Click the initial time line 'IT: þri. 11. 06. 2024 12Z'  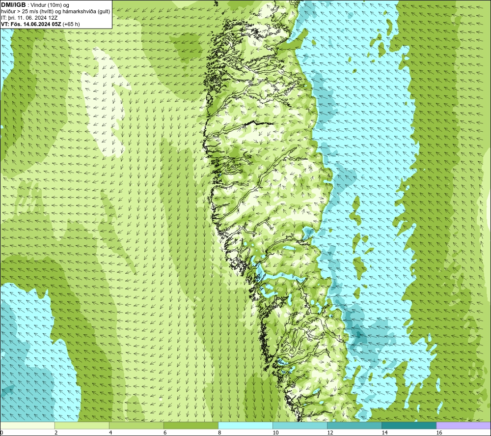(29, 18)
